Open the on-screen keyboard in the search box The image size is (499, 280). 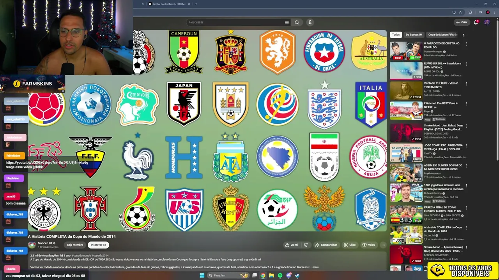(287, 22)
